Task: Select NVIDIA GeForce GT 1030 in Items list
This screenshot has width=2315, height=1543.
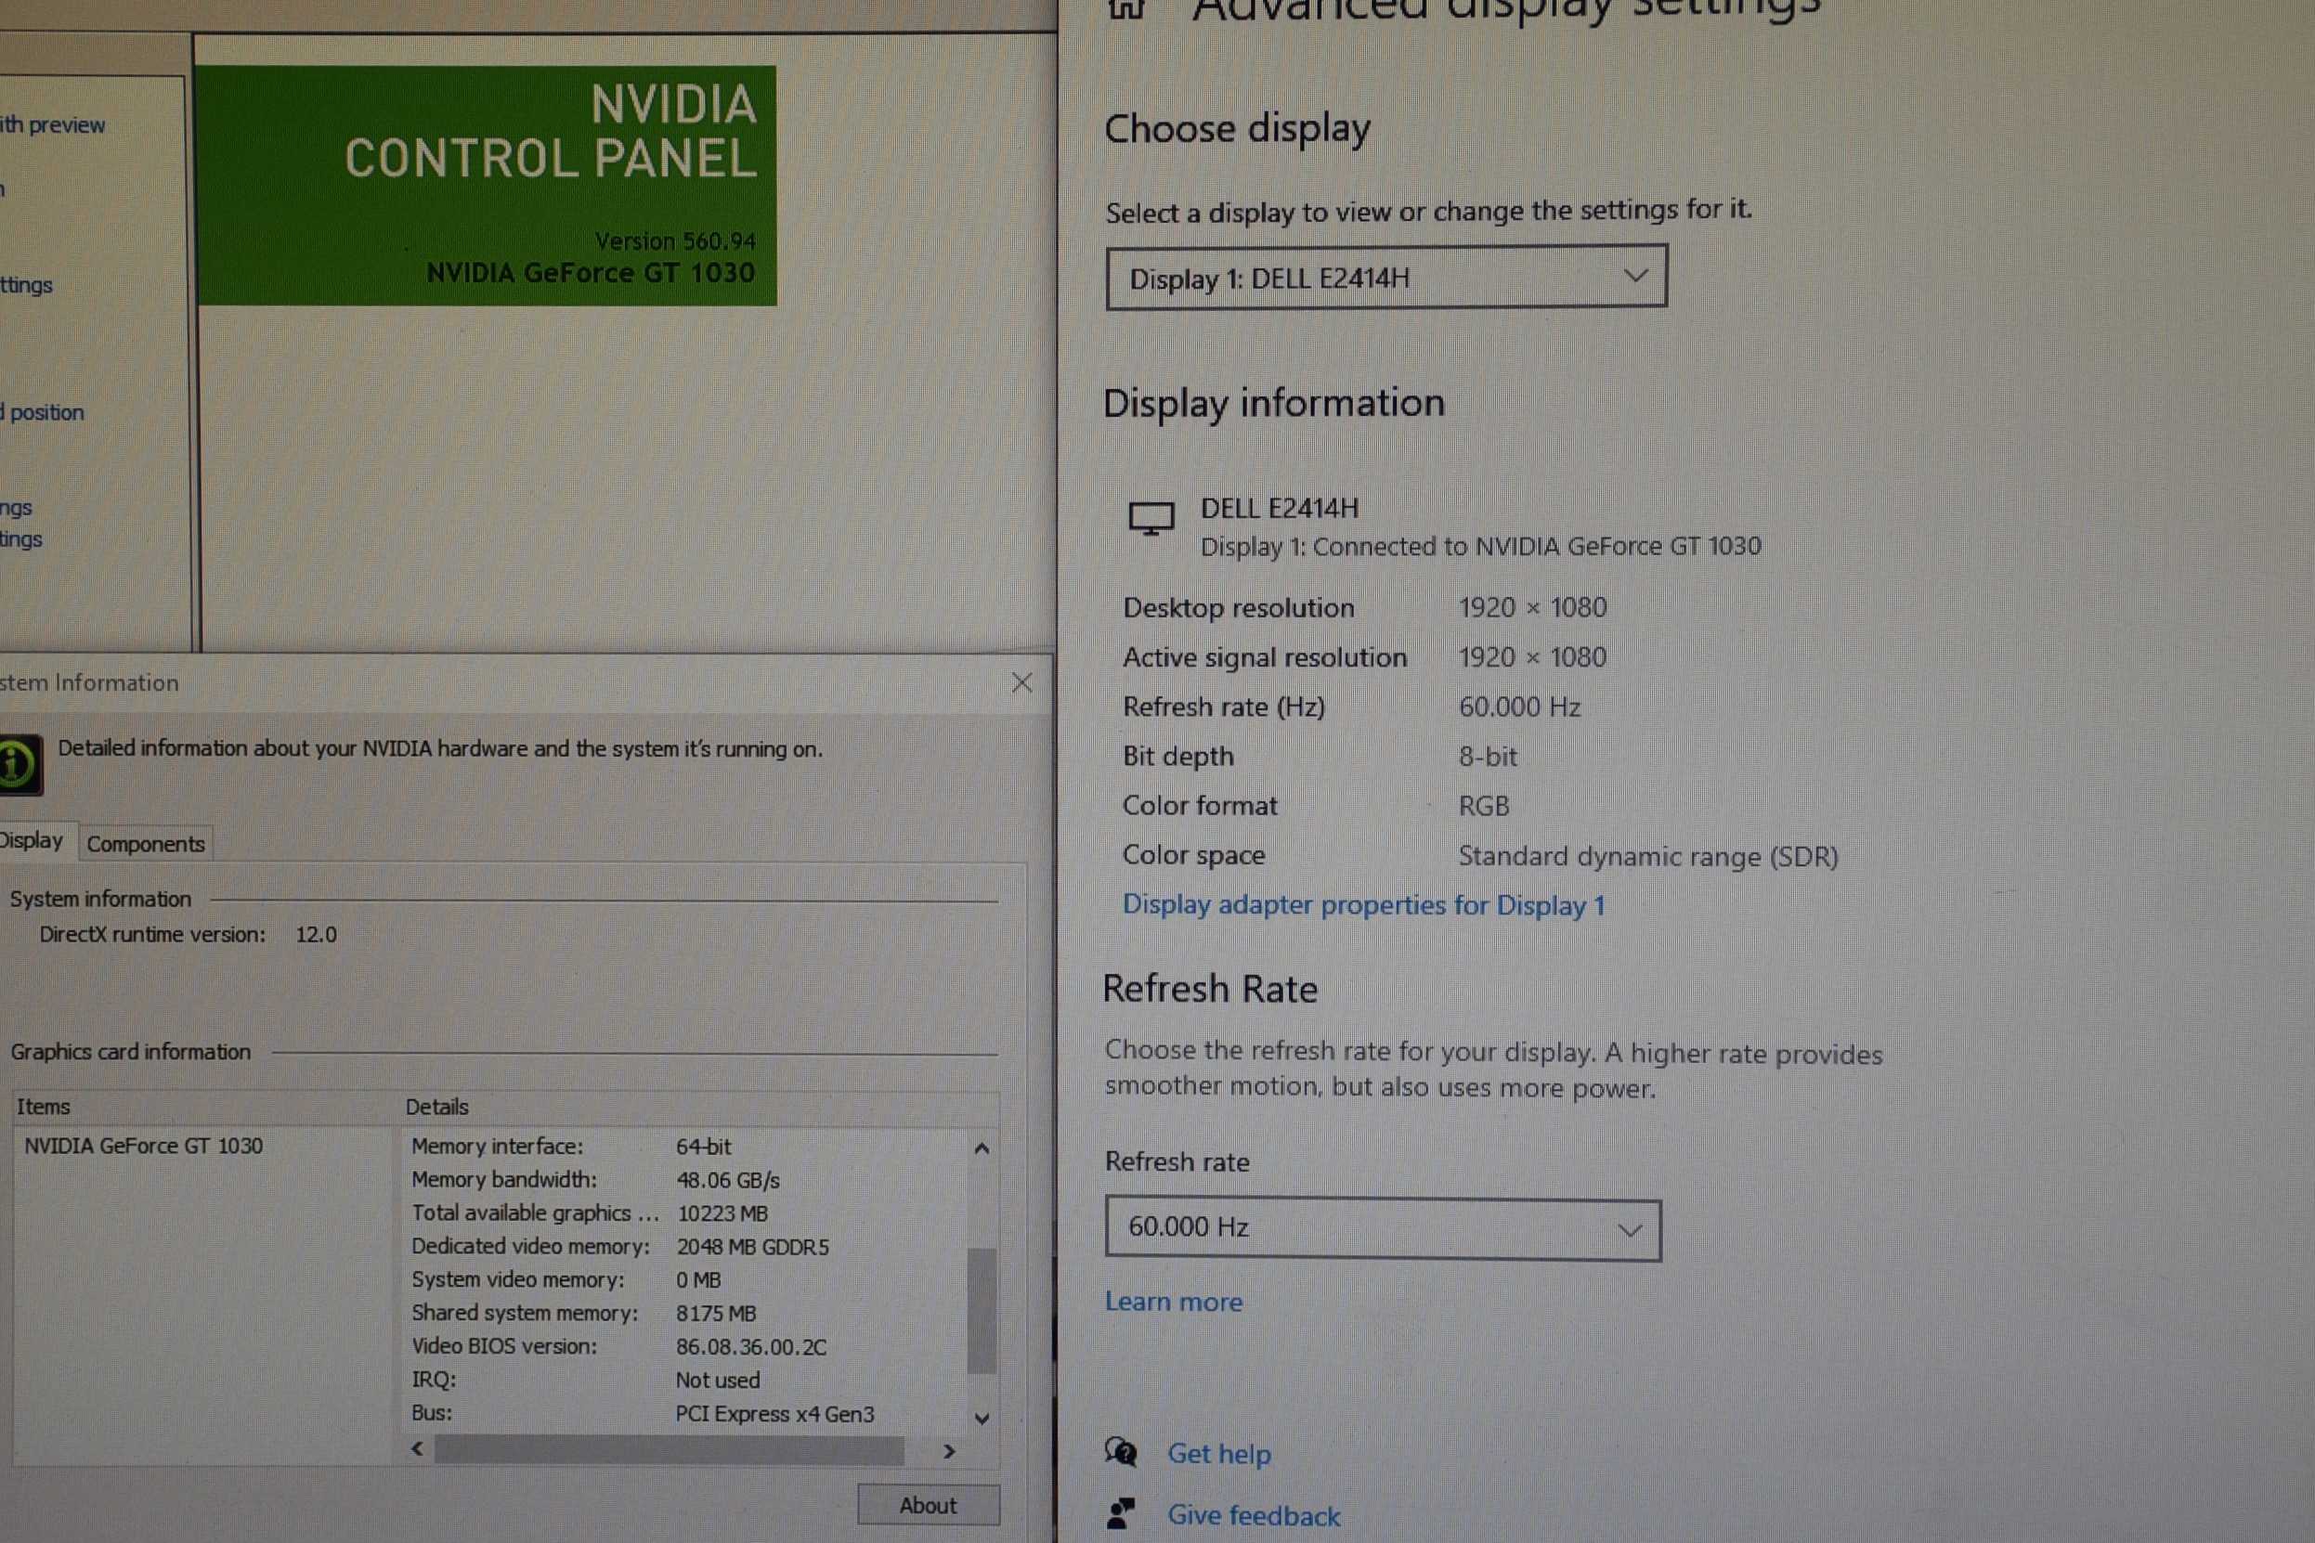Action: (x=144, y=1146)
